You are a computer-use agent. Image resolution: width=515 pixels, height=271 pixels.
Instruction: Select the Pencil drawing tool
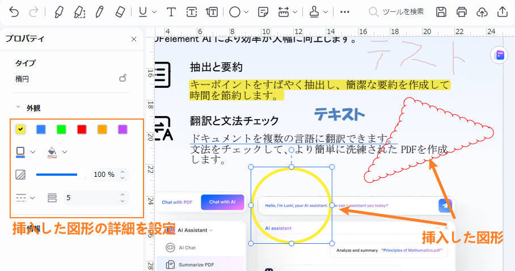pos(99,12)
